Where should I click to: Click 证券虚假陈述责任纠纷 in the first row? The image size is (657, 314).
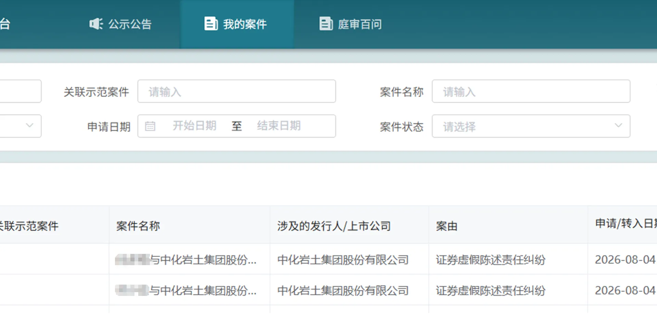[x=491, y=260]
